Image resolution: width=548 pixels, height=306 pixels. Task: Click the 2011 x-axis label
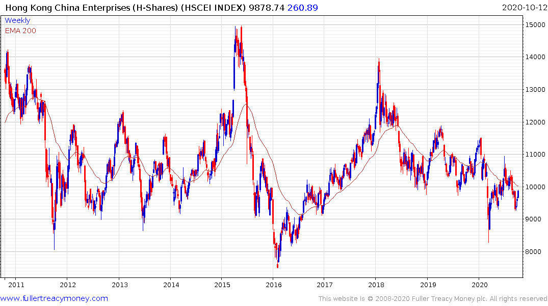16,285
